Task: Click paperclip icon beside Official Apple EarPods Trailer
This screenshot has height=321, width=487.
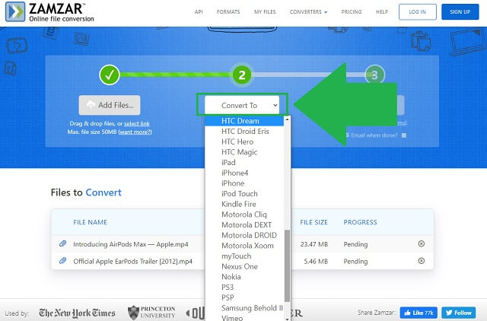Action: (x=62, y=260)
